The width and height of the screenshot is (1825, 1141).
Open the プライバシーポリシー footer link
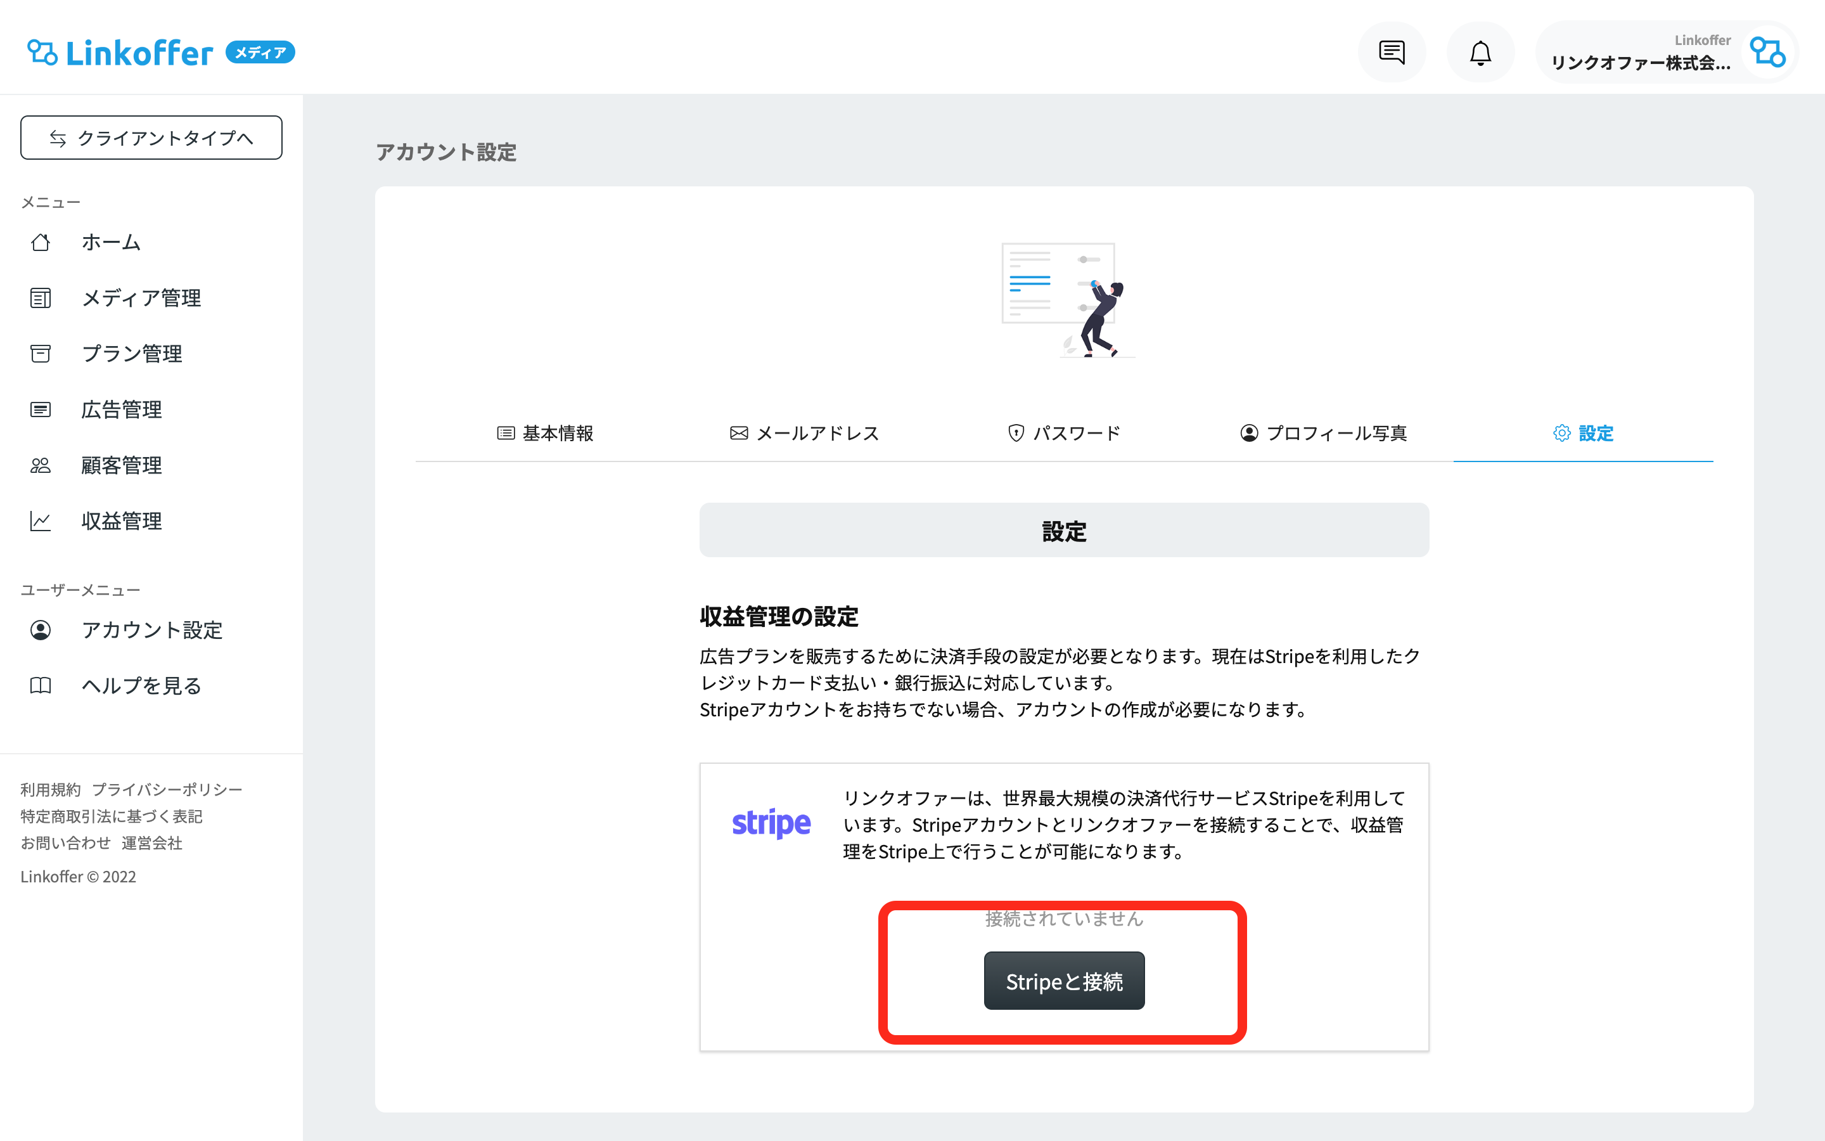point(167,789)
